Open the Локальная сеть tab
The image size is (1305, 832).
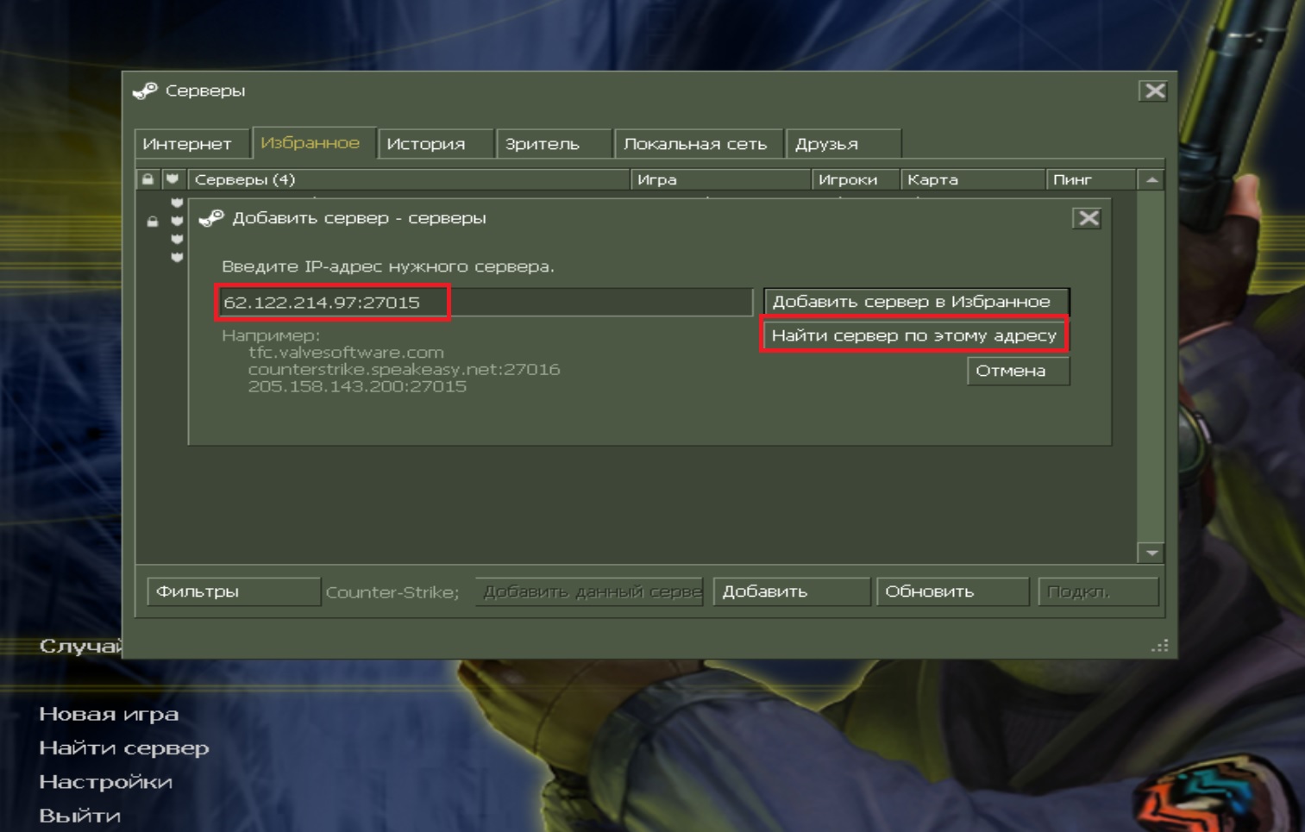click(700, 144)
